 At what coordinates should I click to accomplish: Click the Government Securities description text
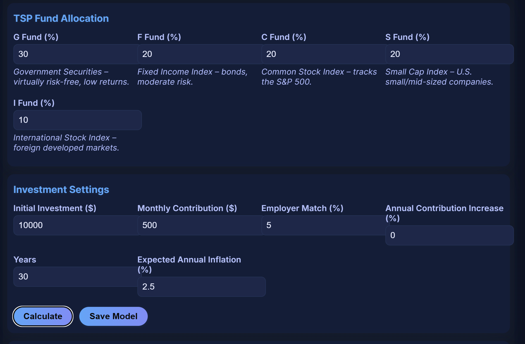pos(71,77)
